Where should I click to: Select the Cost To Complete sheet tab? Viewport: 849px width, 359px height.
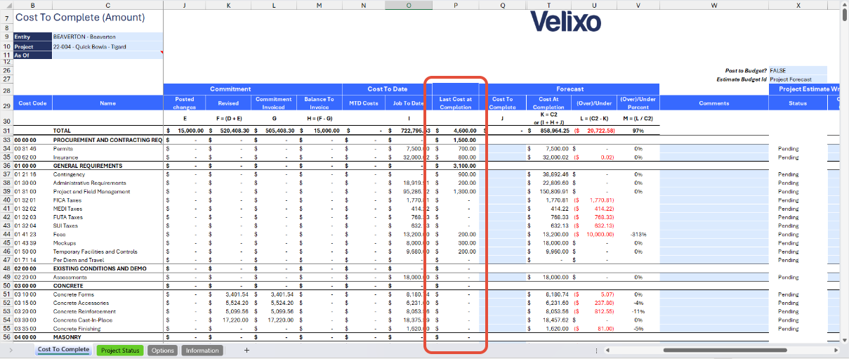pyautogui.click(x=63, y=350)
